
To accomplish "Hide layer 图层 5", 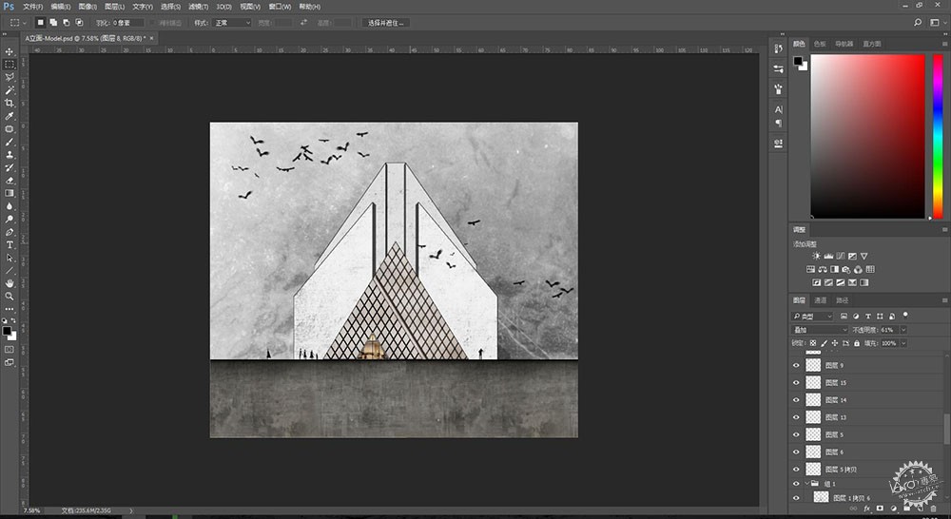I will [x=796, y=434].
